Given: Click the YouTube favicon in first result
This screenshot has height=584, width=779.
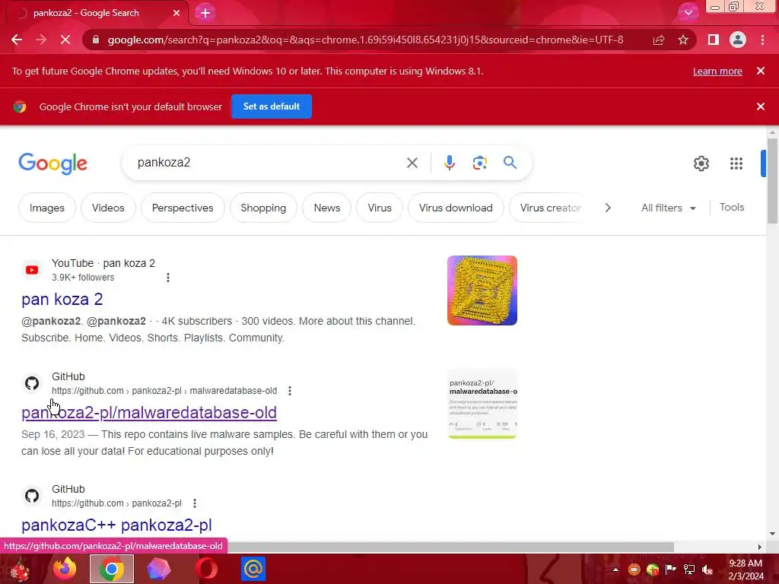Looking at the screenshot, I should click(32, 270).
